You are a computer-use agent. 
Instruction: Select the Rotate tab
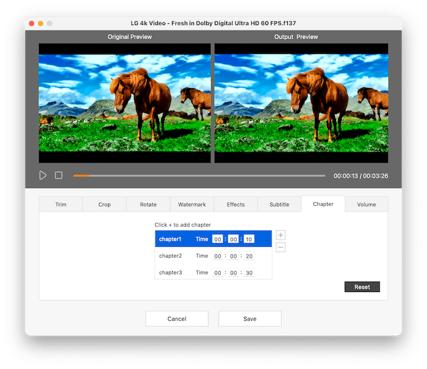[148, 205]
